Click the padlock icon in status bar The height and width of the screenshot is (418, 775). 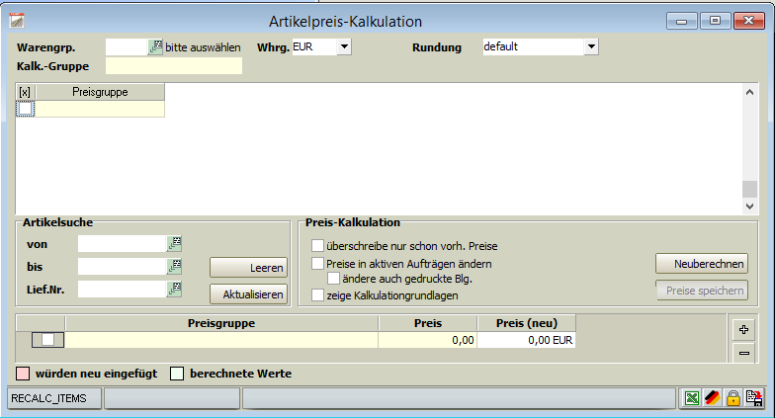733,397
